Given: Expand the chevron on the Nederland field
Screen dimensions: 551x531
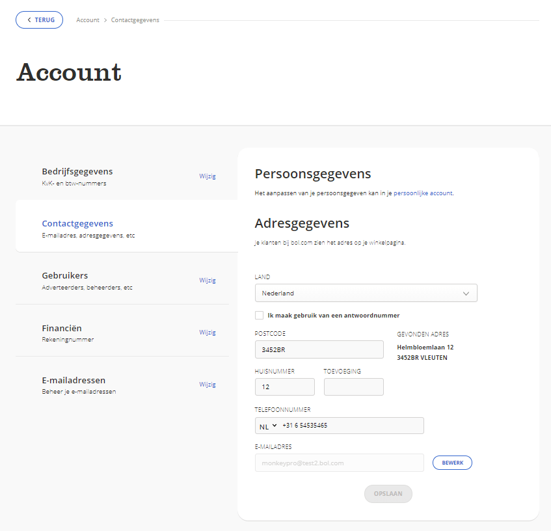Looking at the screenshot, I should coord(466,293).
